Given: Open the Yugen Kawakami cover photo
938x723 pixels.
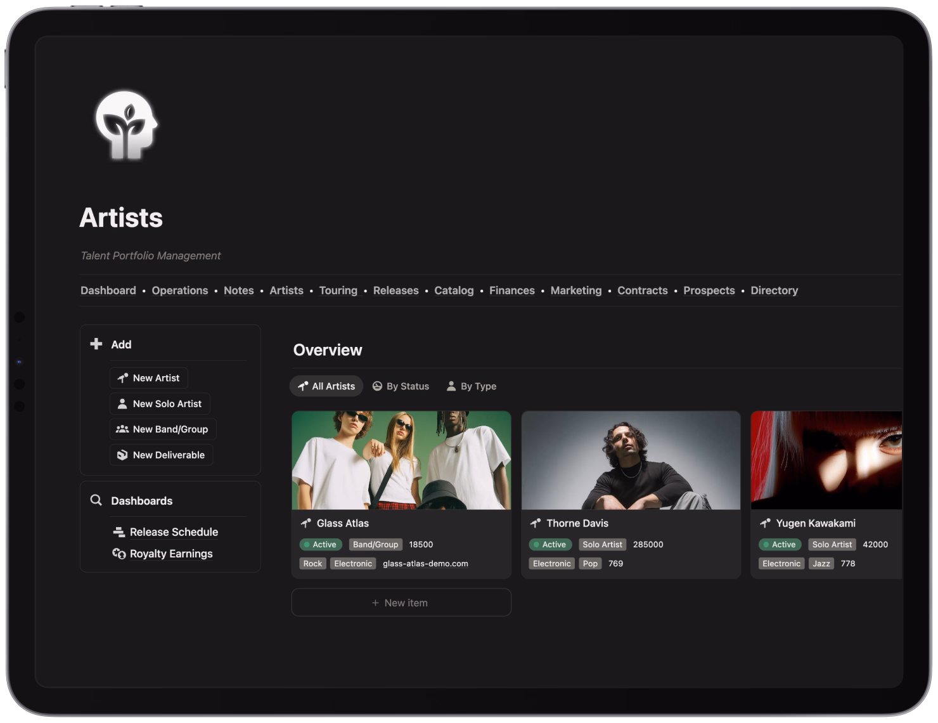Looking at the screenshot, I should (x=826, y=460).
